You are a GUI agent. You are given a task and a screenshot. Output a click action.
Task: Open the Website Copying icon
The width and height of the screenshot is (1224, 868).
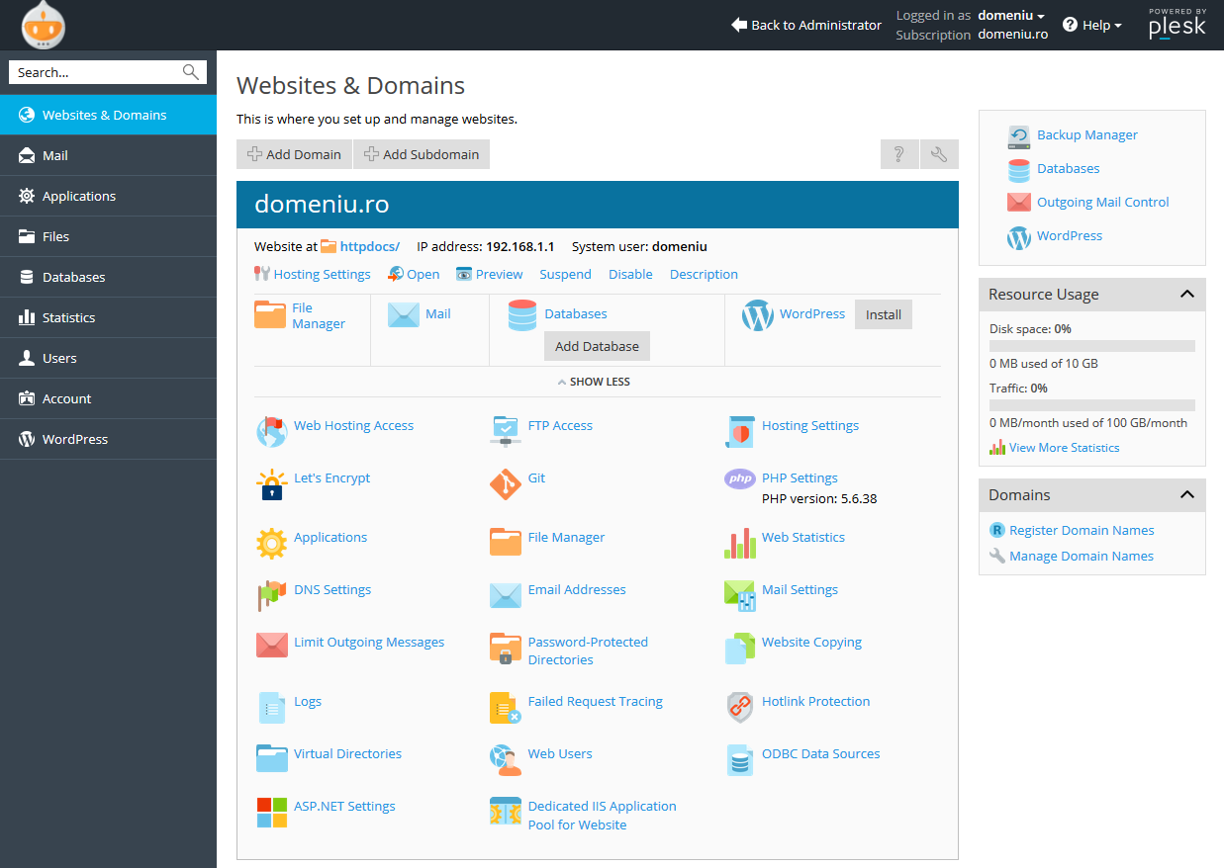click(740, 649)
